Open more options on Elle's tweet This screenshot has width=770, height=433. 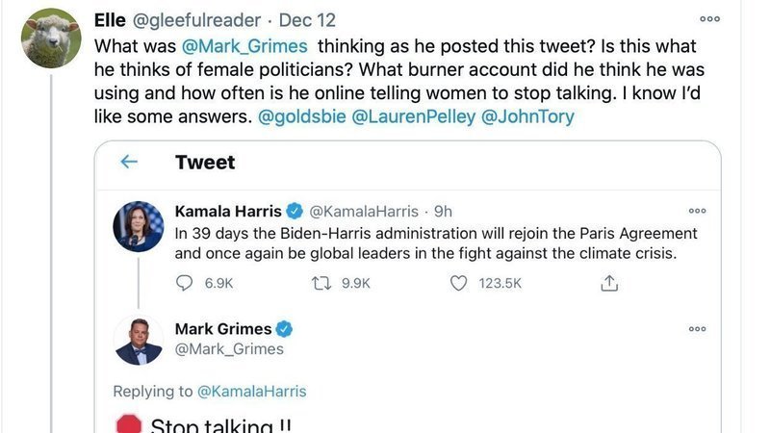click(x=710, y=18)
